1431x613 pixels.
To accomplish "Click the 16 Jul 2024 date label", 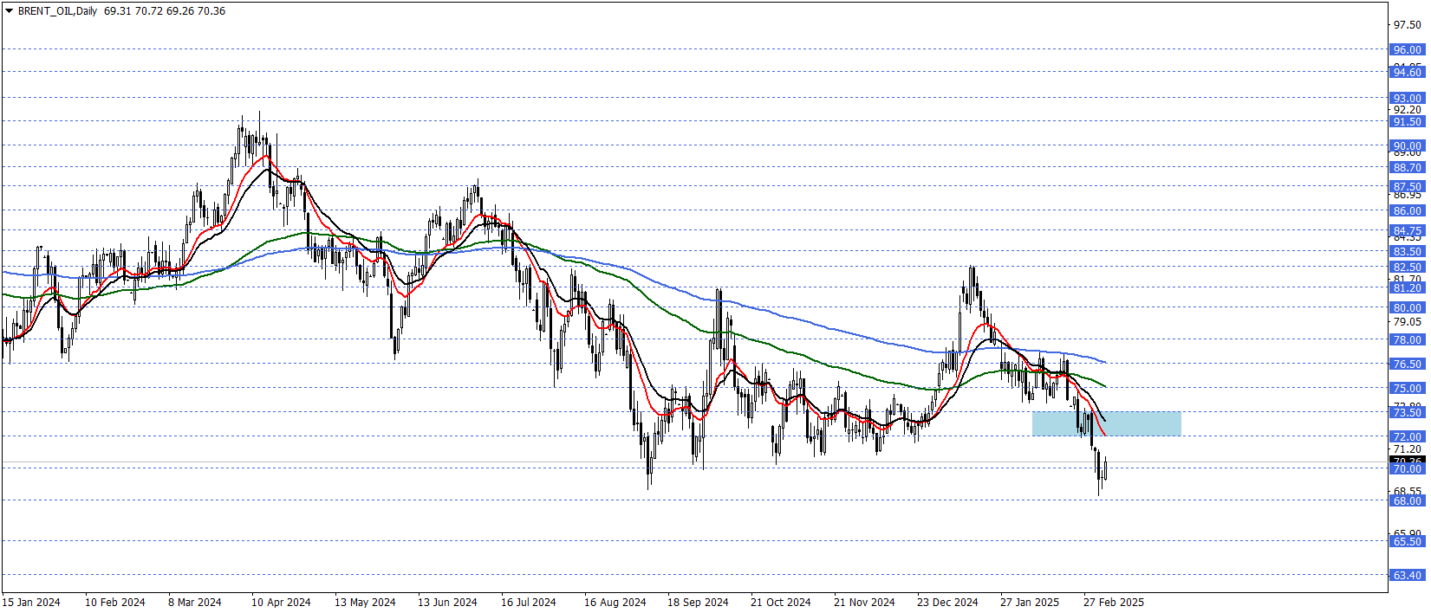I will click(529, 603).
